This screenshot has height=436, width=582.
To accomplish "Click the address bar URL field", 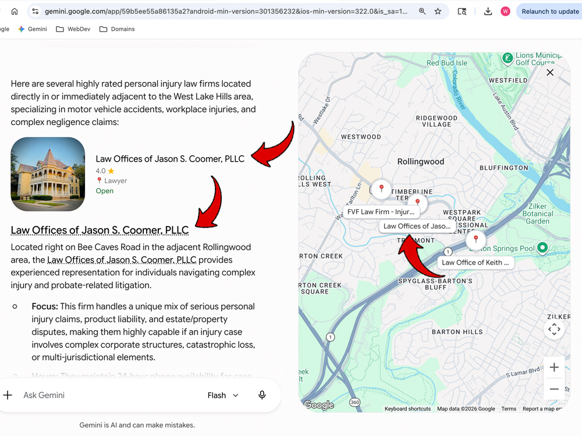I will coord(226,12).
